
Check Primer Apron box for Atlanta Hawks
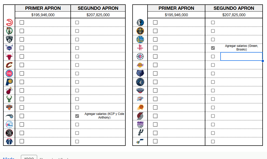click(x=22, y=22)
